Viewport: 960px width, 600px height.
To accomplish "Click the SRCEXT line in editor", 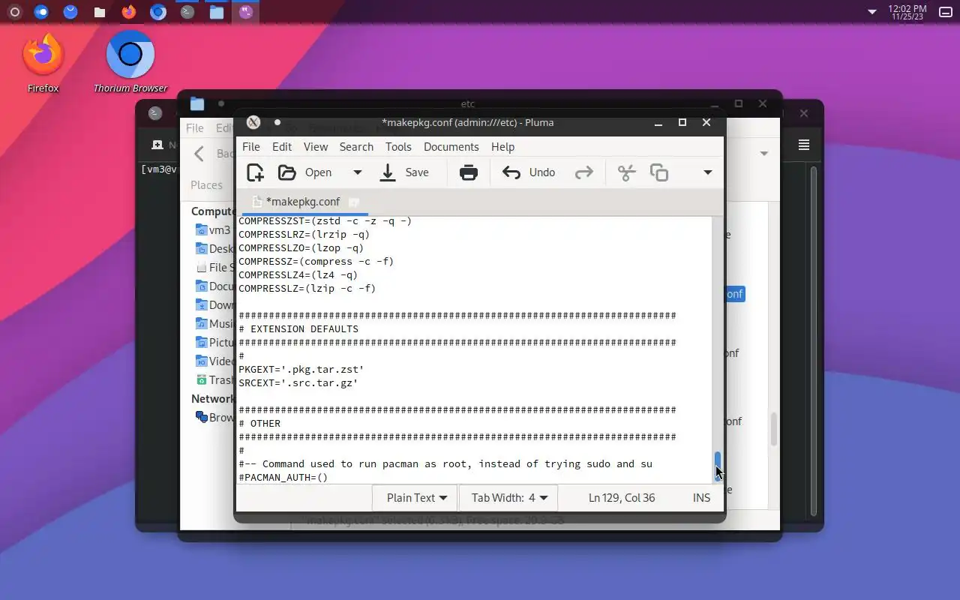I will (x=298, y=382).
